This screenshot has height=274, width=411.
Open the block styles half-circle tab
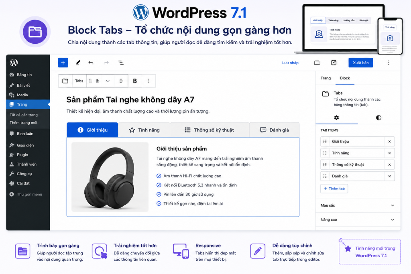[378, 118]
